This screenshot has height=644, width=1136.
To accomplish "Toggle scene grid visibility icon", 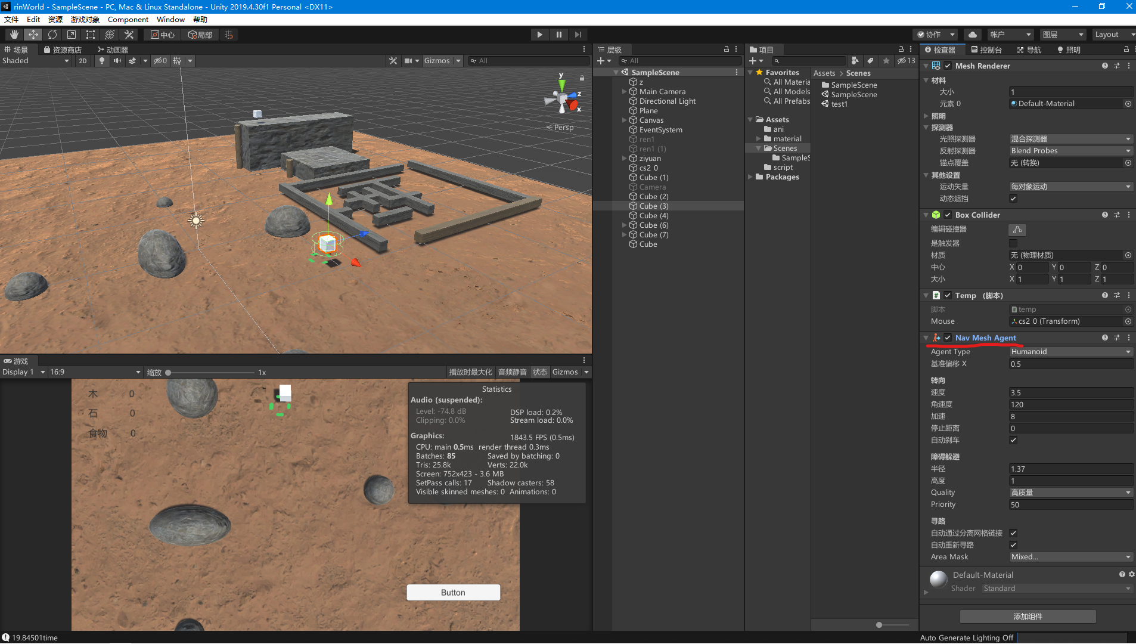I will point(177,61).
